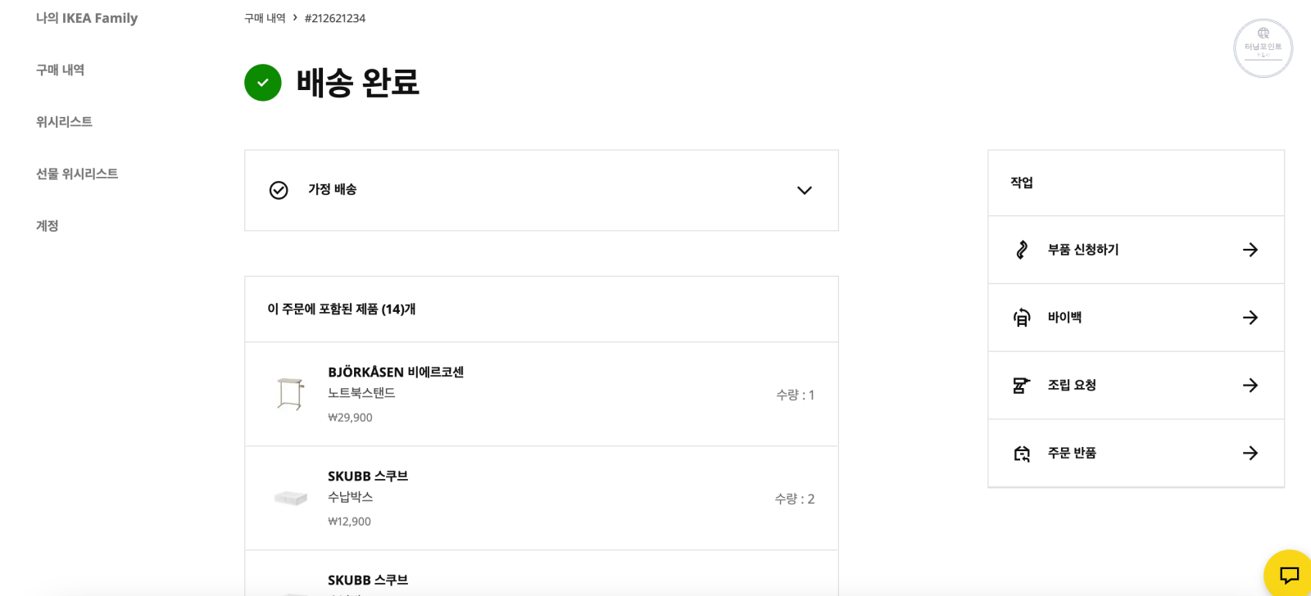
Task: Select 위시리스트 from the sidebar
Action: coord(63,121)
